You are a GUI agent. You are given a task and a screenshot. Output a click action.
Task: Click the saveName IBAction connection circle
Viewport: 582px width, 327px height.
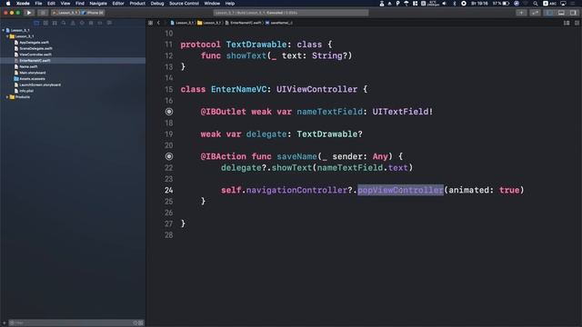click(x=169, y=156)
